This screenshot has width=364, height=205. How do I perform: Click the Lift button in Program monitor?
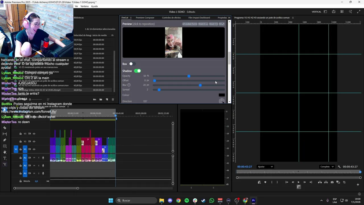click(320, 182)
